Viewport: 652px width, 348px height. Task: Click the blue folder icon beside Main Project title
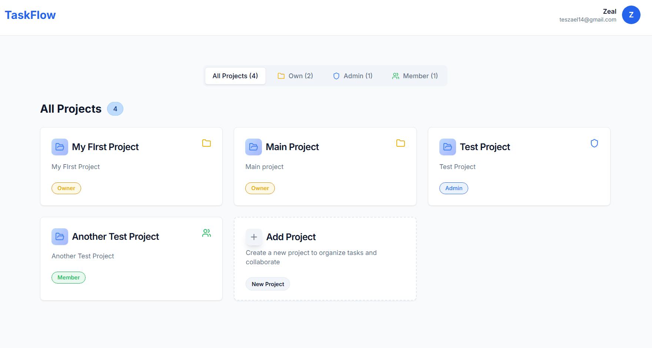pos(253,147)
